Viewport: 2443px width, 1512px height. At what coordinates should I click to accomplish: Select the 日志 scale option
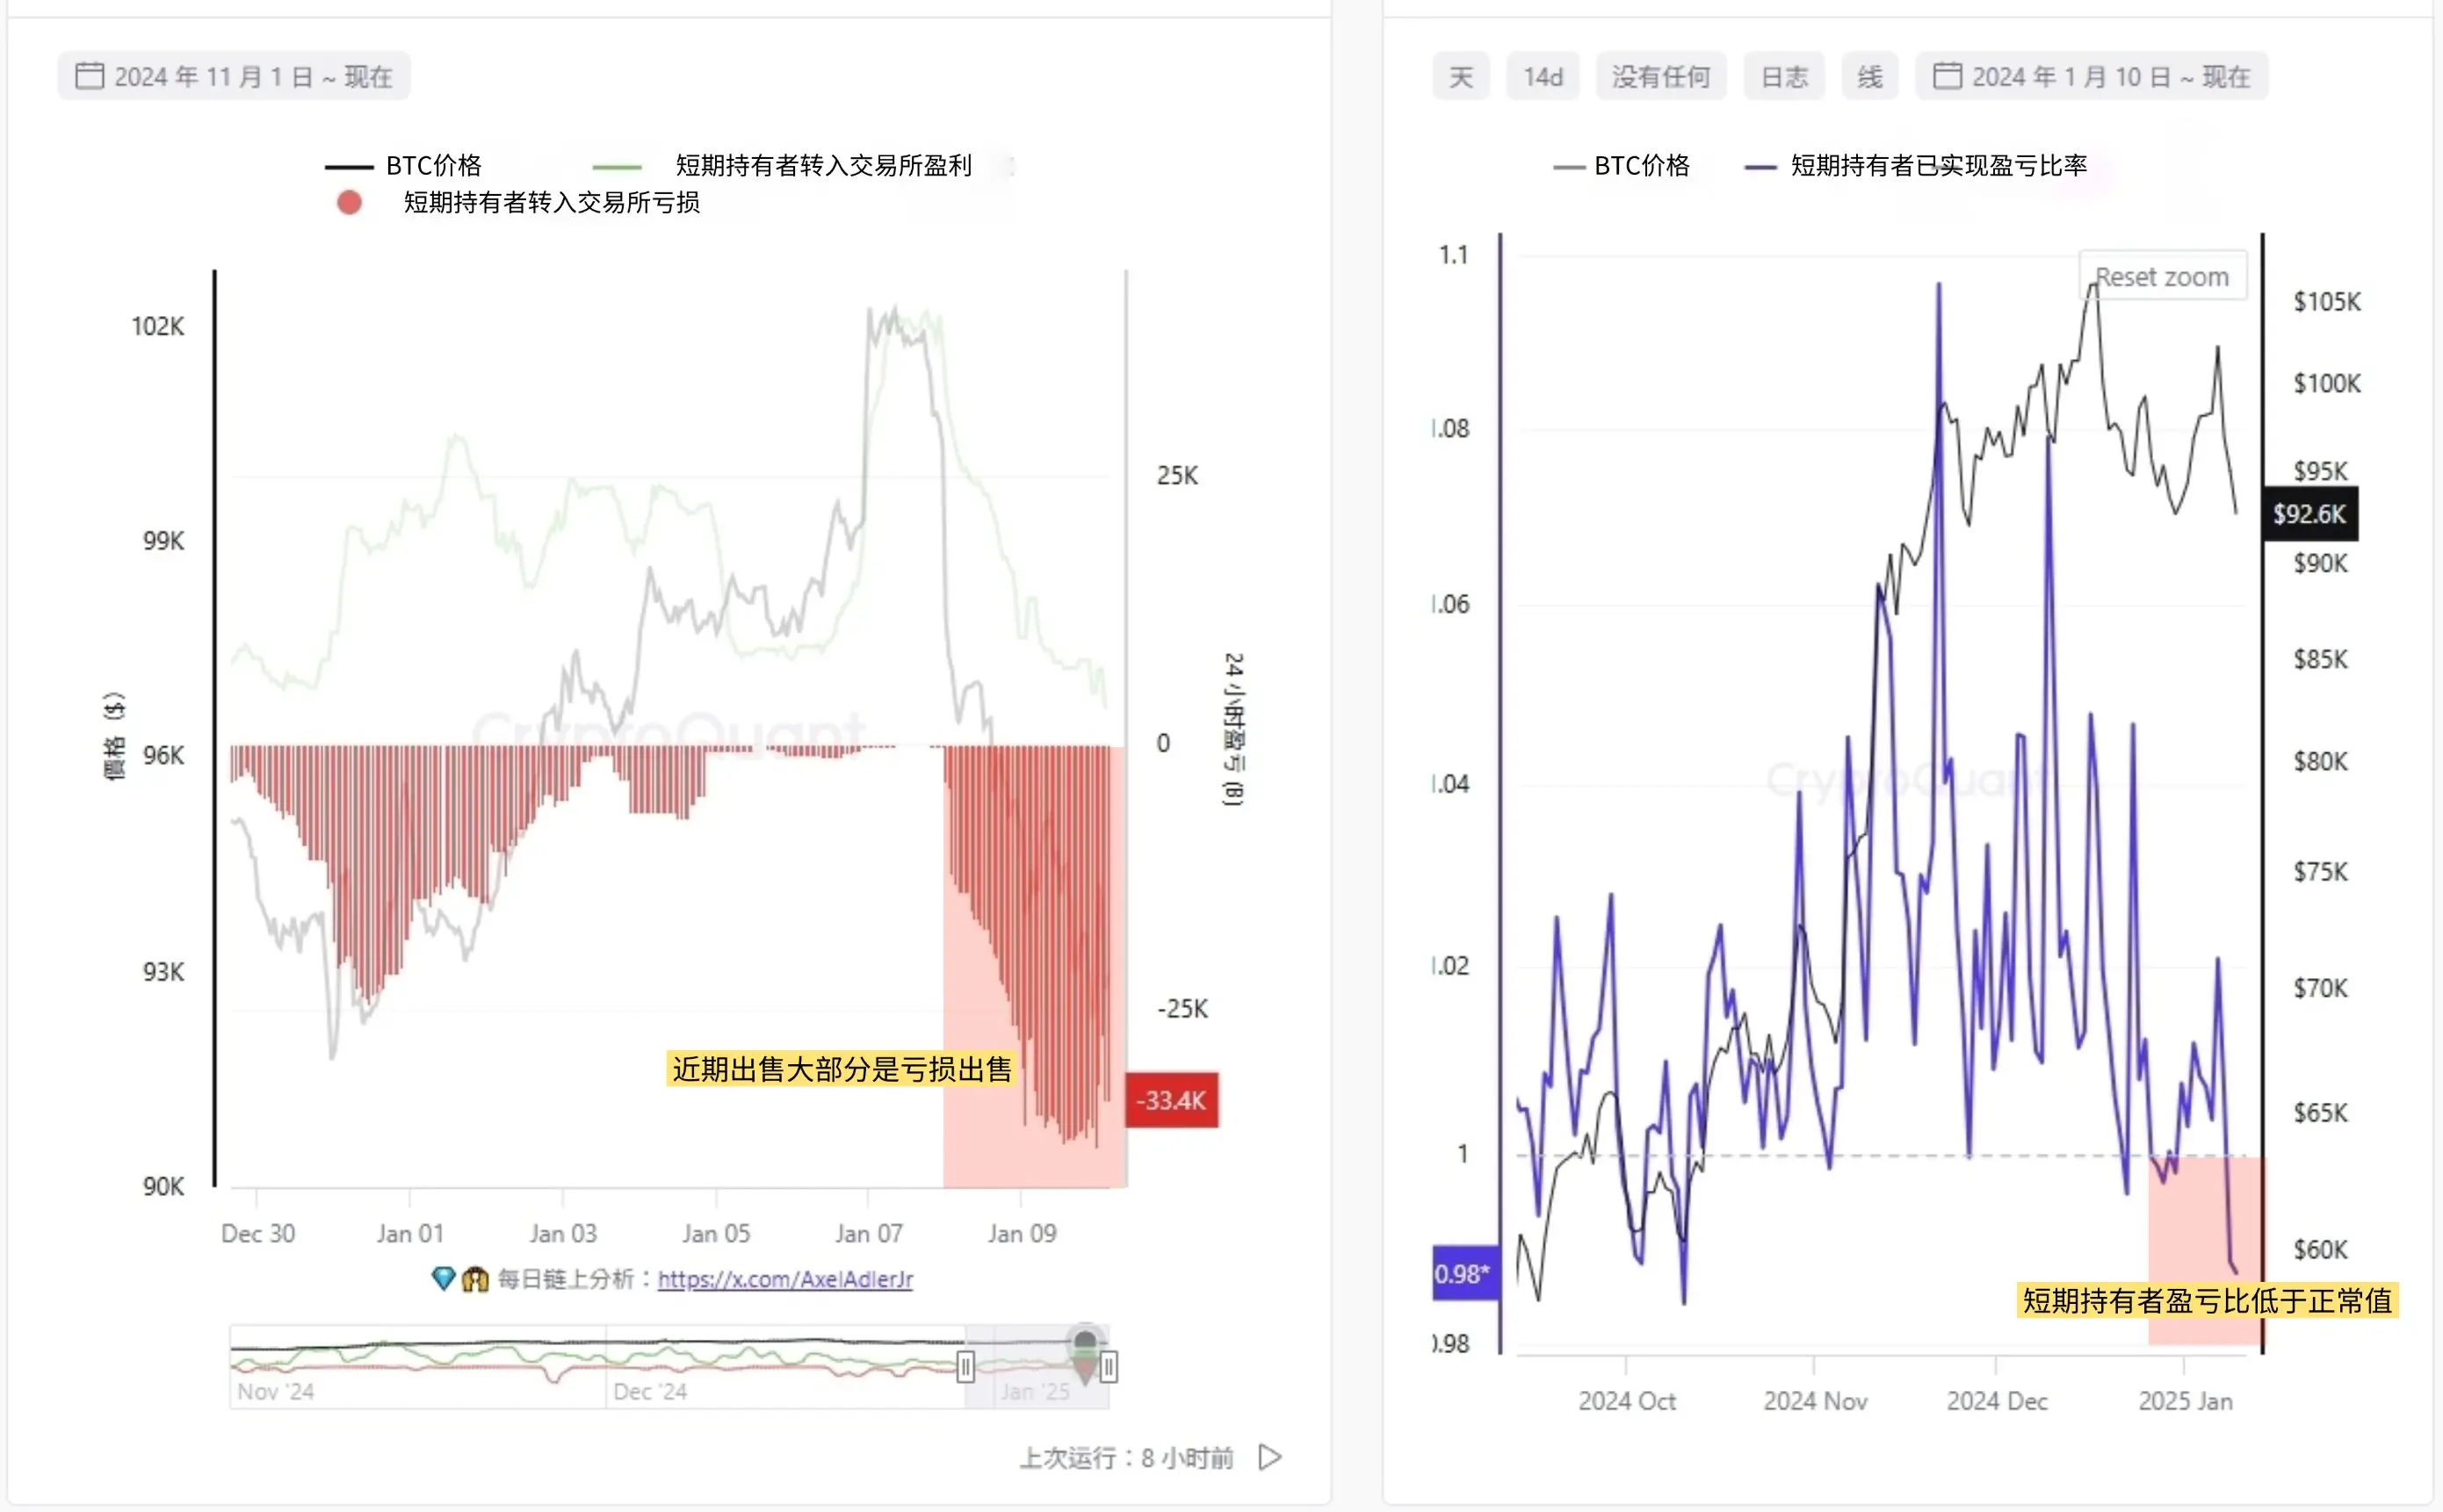pyautogui.click(x=1784, y=77)
